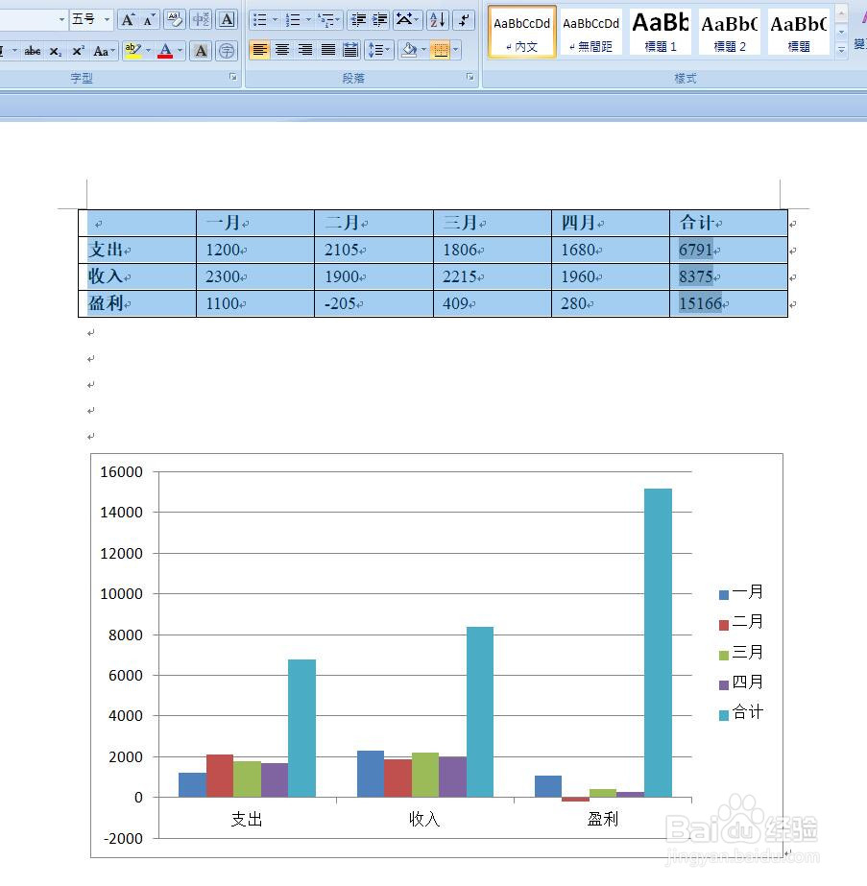Click the tall 合计 bar for 盈利
The width and height of the screenshot is (867, 886).
click(x=658, y=642)
